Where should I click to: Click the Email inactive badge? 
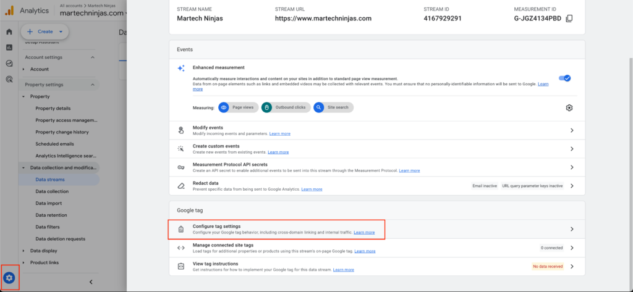(x=485, y=186)
